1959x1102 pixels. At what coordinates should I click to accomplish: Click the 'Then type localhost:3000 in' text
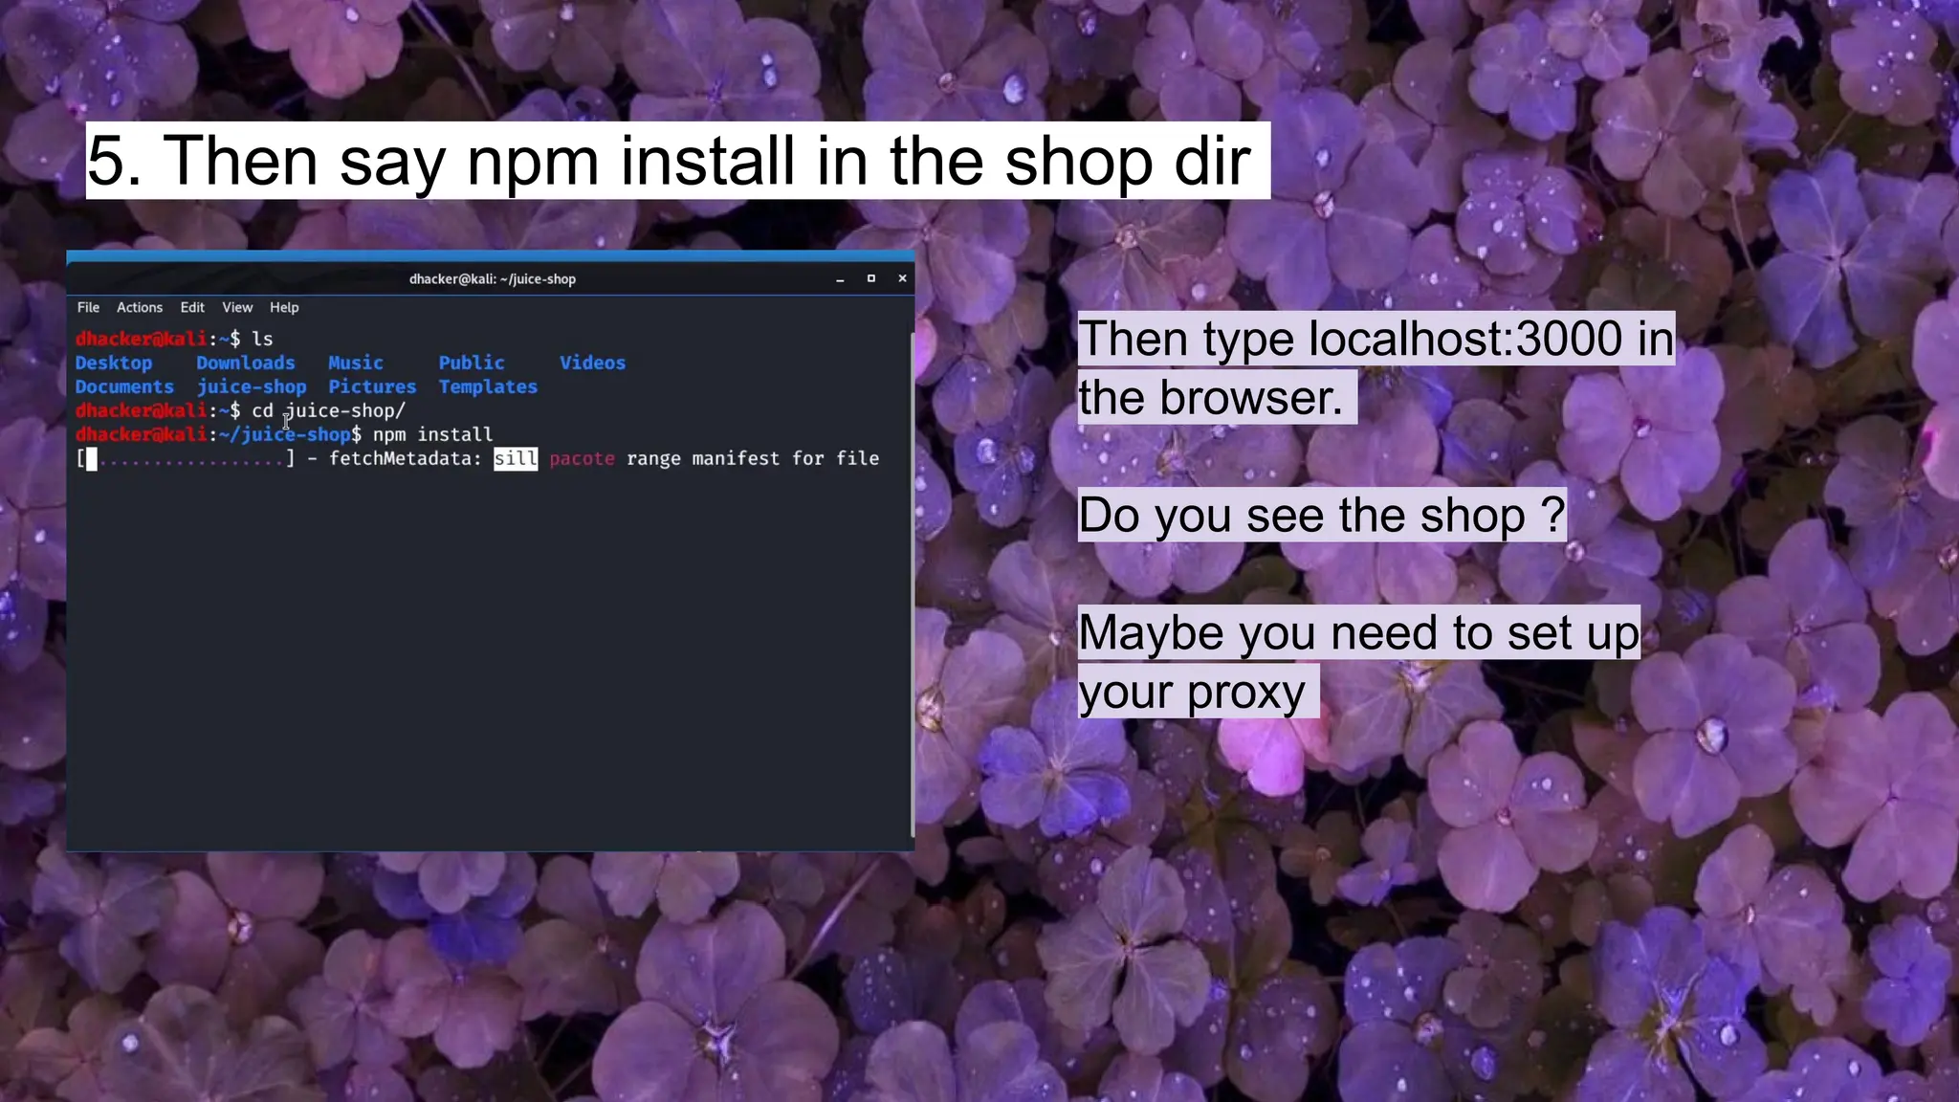pos(1376,339)
